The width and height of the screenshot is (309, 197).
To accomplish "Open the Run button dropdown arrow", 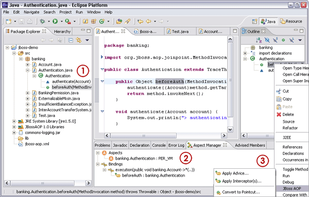I will tap(61, 21).
